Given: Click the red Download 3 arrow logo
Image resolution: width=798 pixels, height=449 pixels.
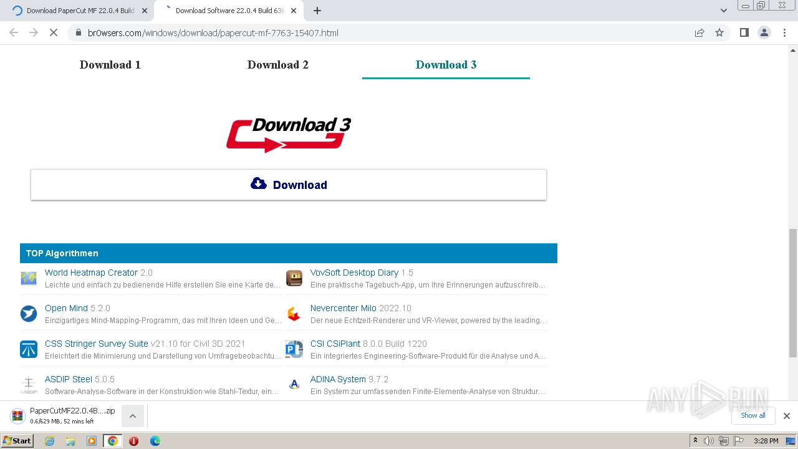Looking at the screenshot, I should 289,134.
